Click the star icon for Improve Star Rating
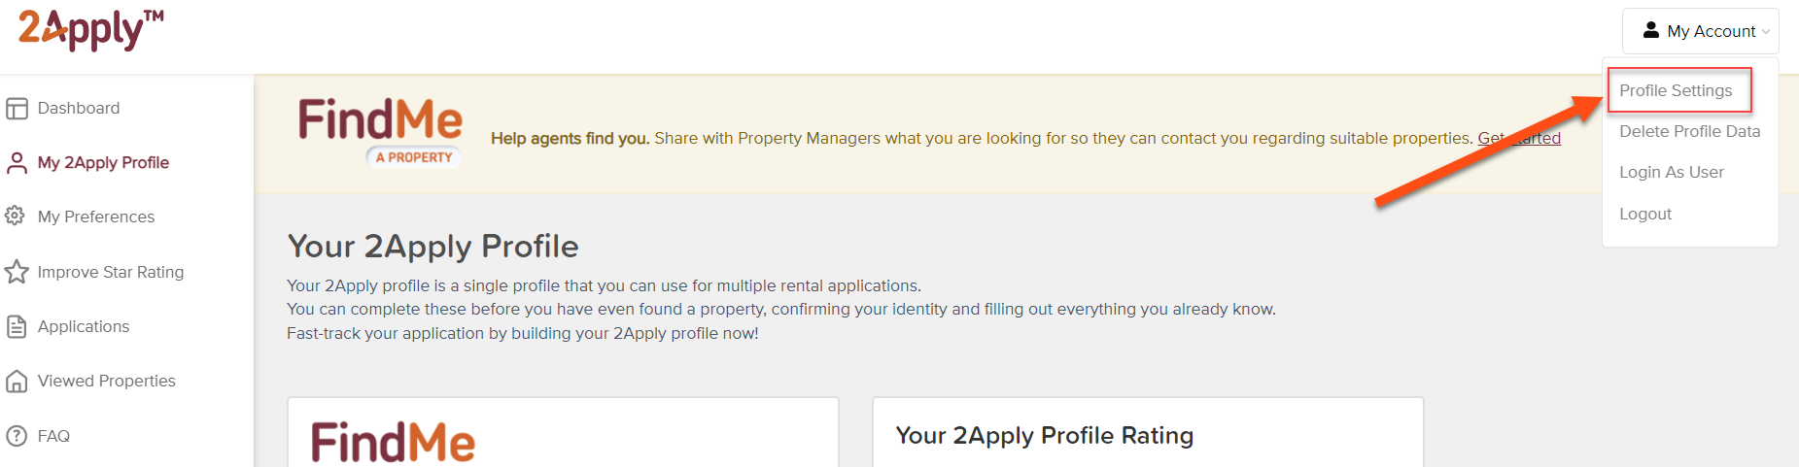Screen dimensions: 1799x467 coord(17,272)
